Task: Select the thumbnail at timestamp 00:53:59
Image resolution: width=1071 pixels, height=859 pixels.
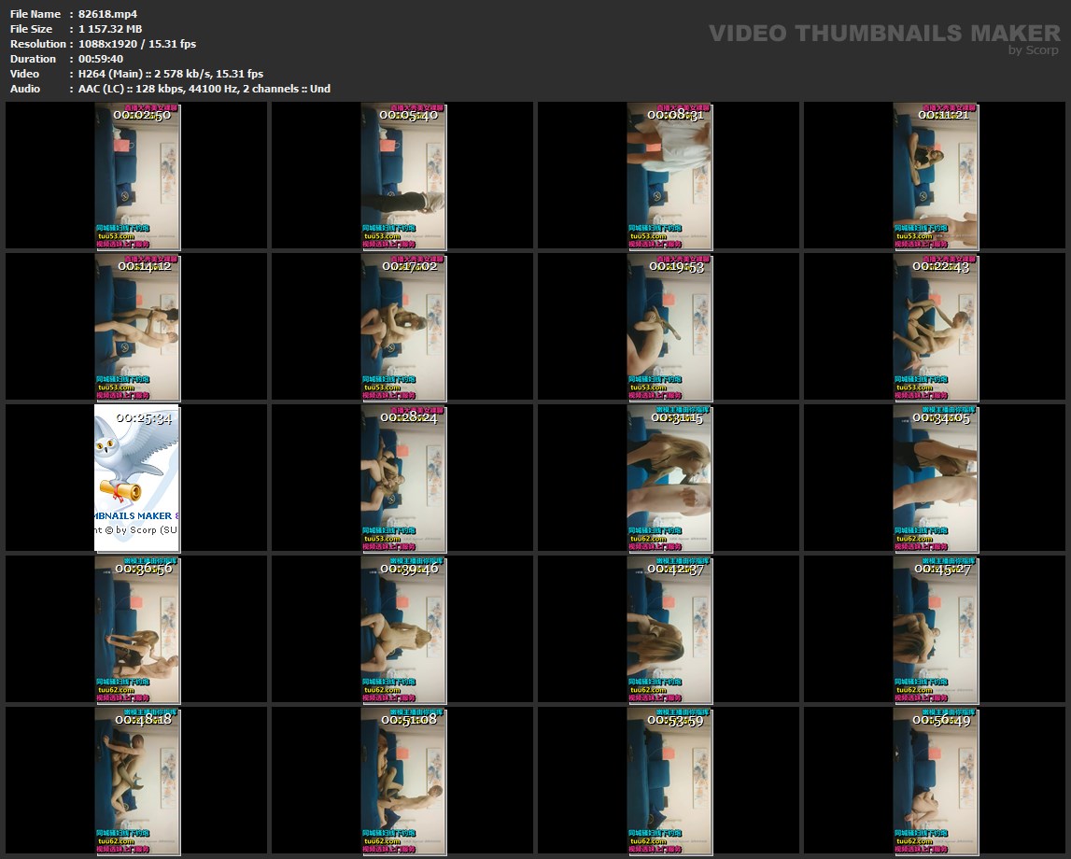Action: pyautogui.click(x=669, y=781)
